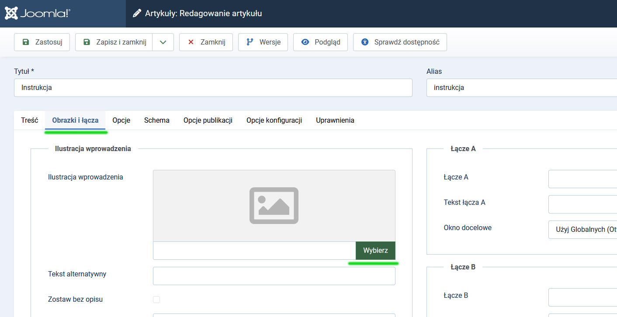The image size is (617, 317).
Task: Click the Łącze A group heading
Action: tap(463, 148)
